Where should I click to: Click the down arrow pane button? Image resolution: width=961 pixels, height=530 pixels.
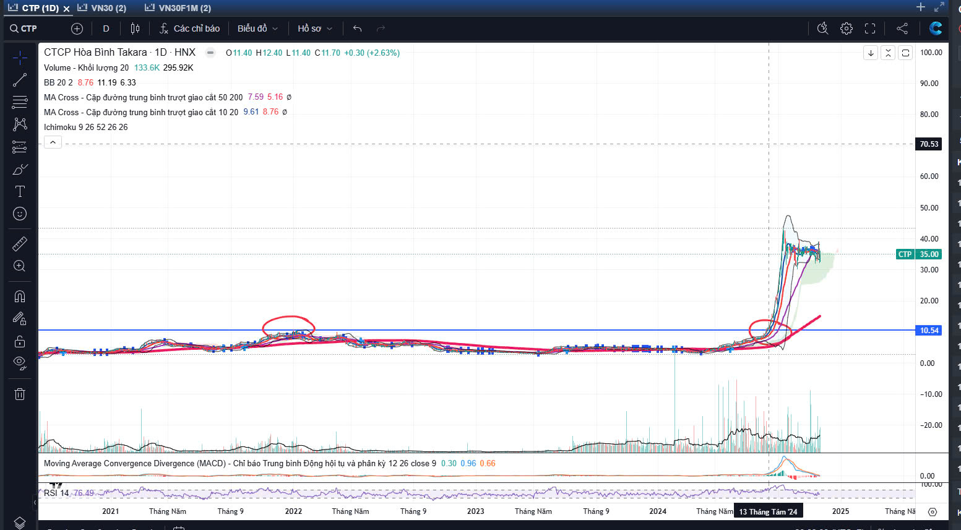pos(871,53)
